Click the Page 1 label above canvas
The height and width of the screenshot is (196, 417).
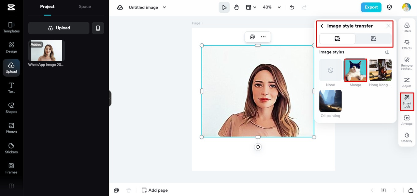(x=197, y=23)
